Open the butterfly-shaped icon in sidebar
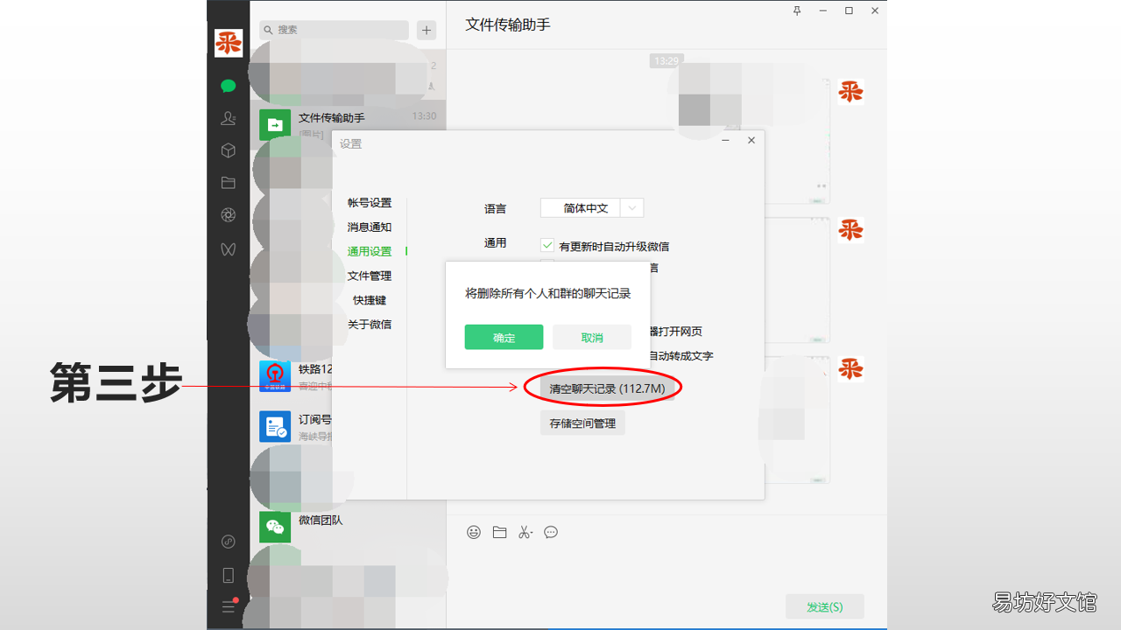 (229, 249)
